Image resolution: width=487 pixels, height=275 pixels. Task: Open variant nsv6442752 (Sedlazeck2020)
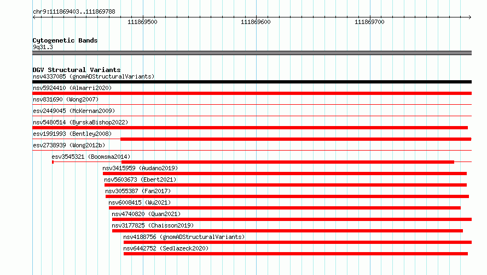(x=166, y=248)
